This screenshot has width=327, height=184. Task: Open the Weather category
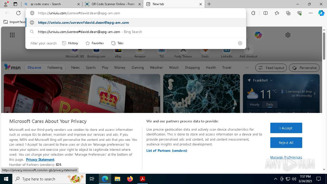[x=156, y=67]
